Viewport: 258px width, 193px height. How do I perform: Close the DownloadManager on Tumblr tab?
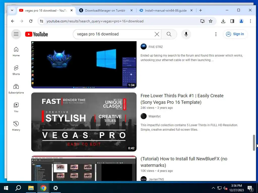tap(132, 10)
